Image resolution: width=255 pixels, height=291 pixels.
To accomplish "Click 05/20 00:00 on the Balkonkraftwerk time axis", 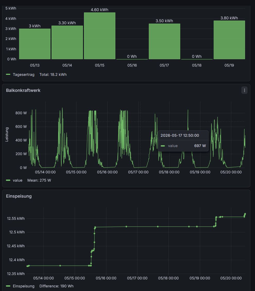I will [231, 172].
